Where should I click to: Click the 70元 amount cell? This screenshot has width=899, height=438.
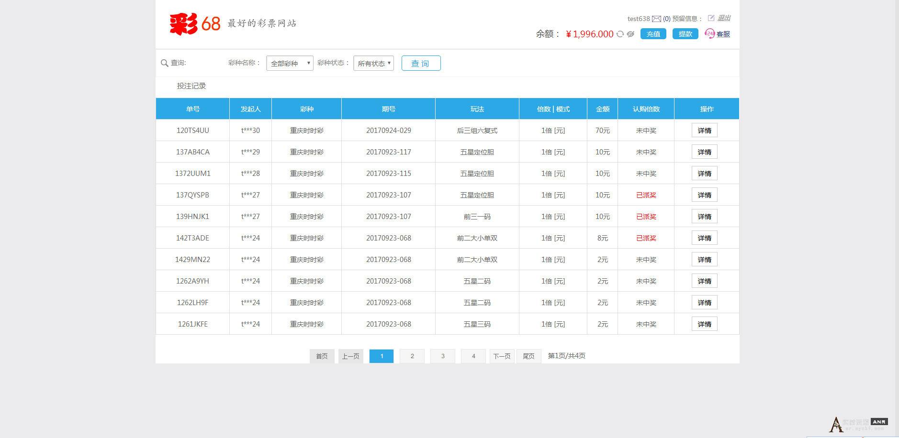coord(603,131)
